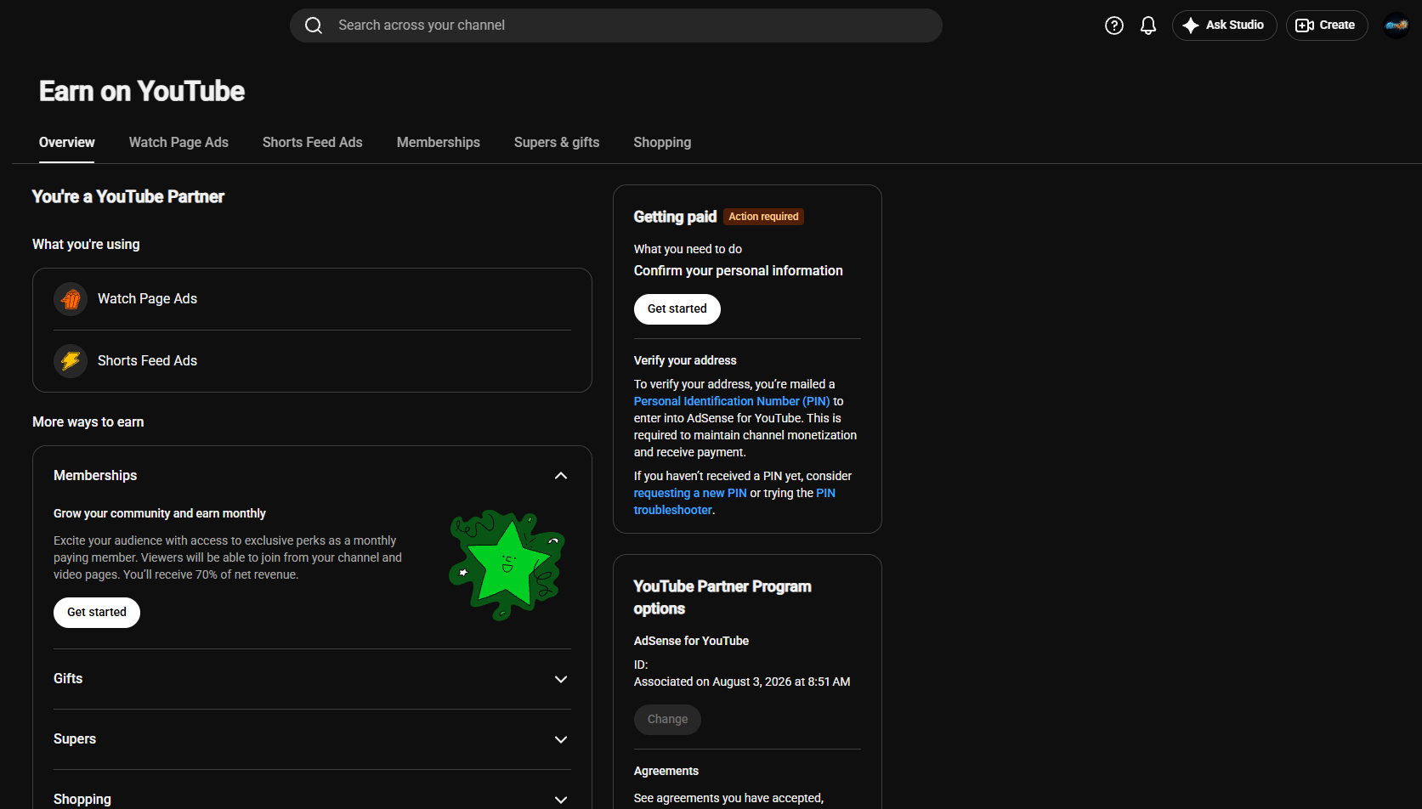Click Get started for Memberships
This screenshot has width=1422, height=809.
coord(97,613)
